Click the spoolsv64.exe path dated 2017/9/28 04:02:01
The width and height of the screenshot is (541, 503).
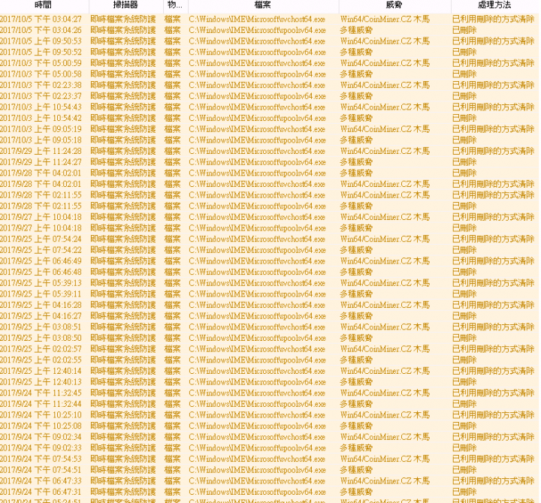coord(258,173)
